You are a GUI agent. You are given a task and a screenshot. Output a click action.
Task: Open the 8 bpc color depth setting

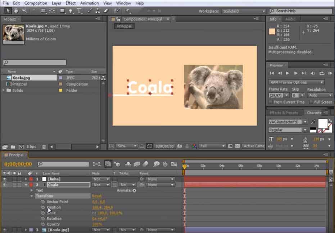31,147
